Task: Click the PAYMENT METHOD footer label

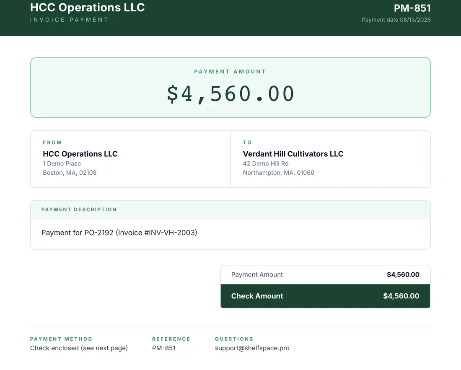Action: click(61, 339)
